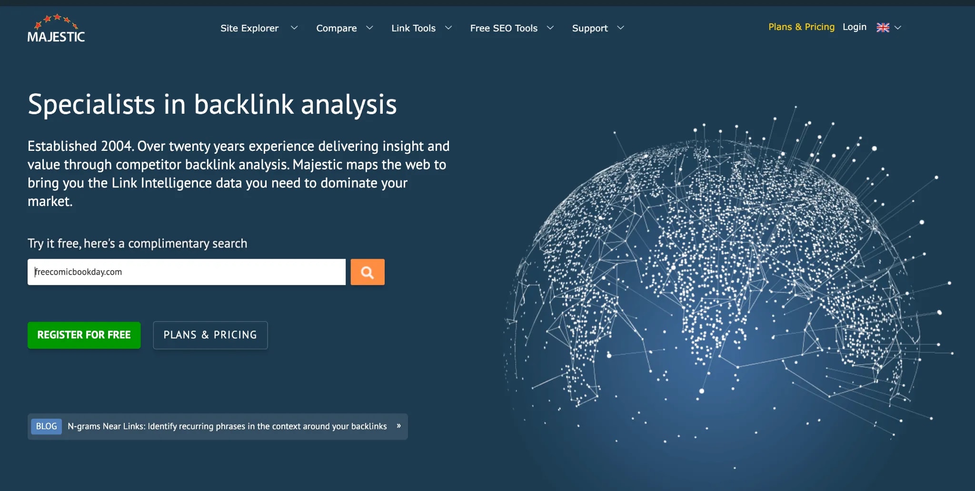Click the 'Specialists in backlink analysis' heading
This screenshot has height=491, width=975.
[x=212, y=104]
